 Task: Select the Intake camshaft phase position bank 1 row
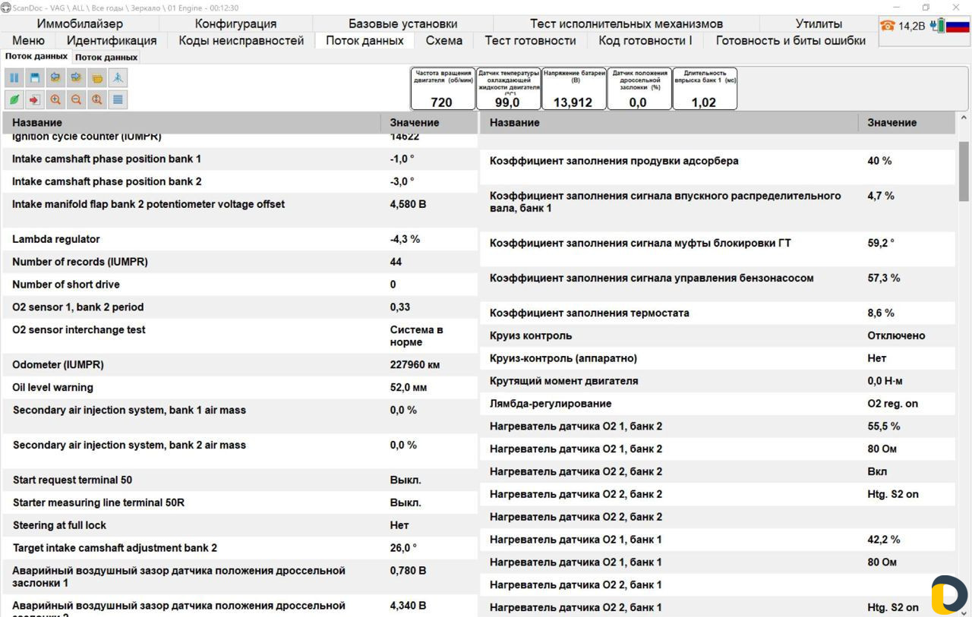tap(240, 159)
